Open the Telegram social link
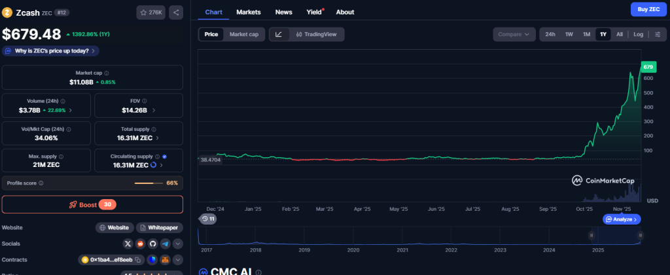Viewport: 670px width, 275px height. [x=165, y=244]
